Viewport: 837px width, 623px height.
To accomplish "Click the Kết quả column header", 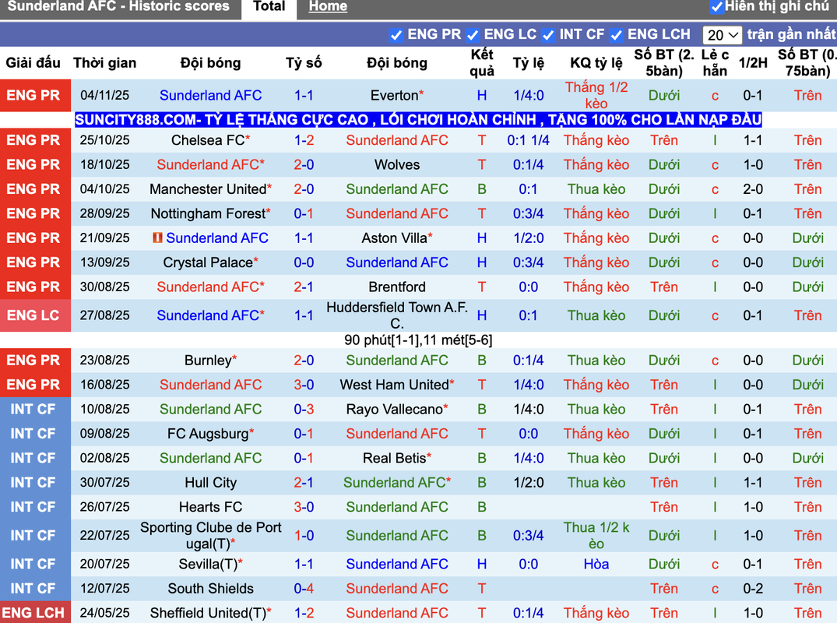I will [x=482, y=63].
